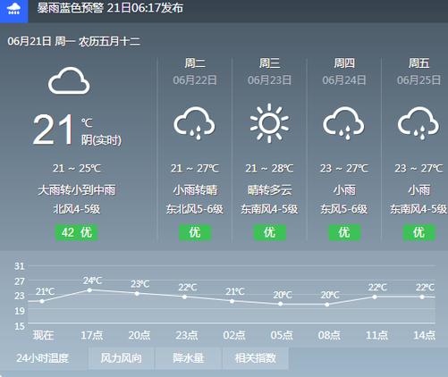Click the 优 badge under 周三
The image size is (448, 377).
[270, 232]
